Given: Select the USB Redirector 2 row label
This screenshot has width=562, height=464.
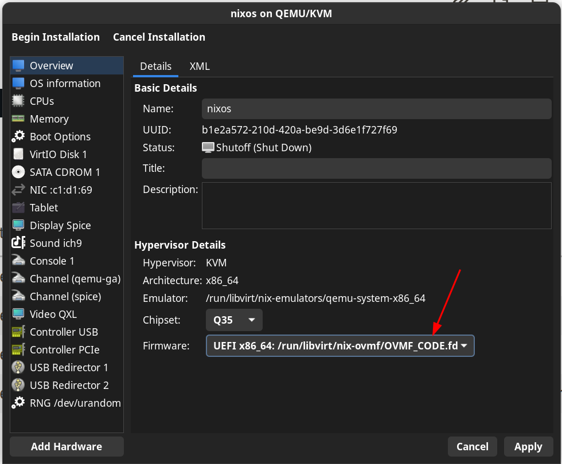Looking at the screenshot, I should click(x=69, y=385).
